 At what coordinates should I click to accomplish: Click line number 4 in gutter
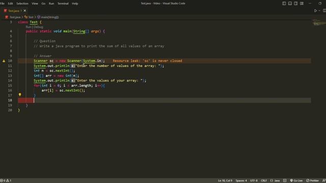tap(11, 31)
